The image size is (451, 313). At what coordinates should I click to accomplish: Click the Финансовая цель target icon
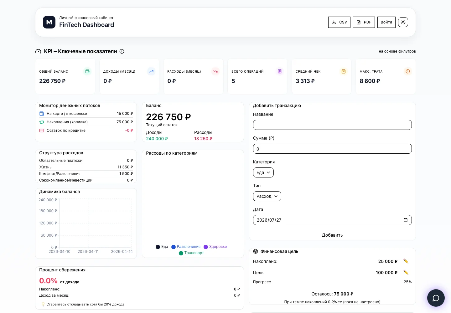256,251
